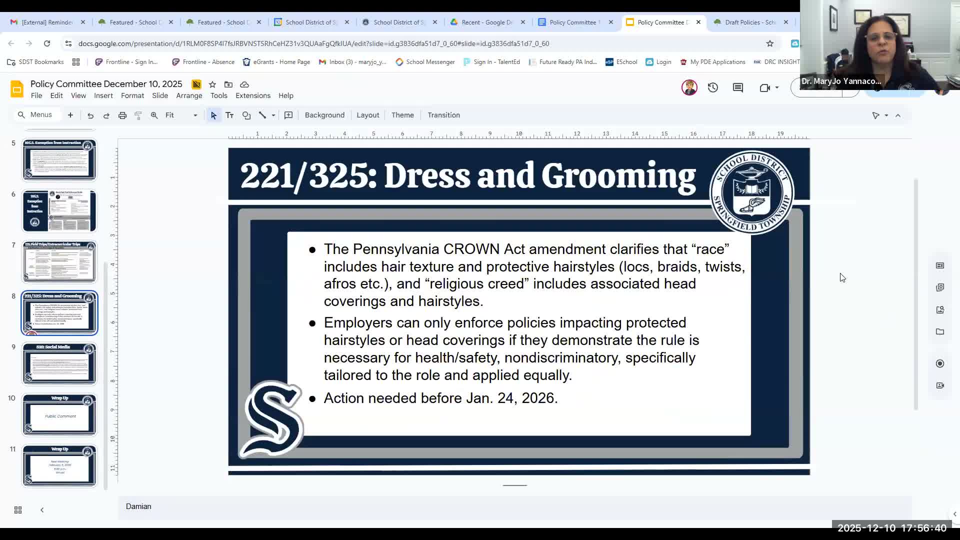Image resolution: width=960 pixels, height=540 pixels.
Task: Select slide 9 Social Media thumbnail
Action: coord(59,363)
